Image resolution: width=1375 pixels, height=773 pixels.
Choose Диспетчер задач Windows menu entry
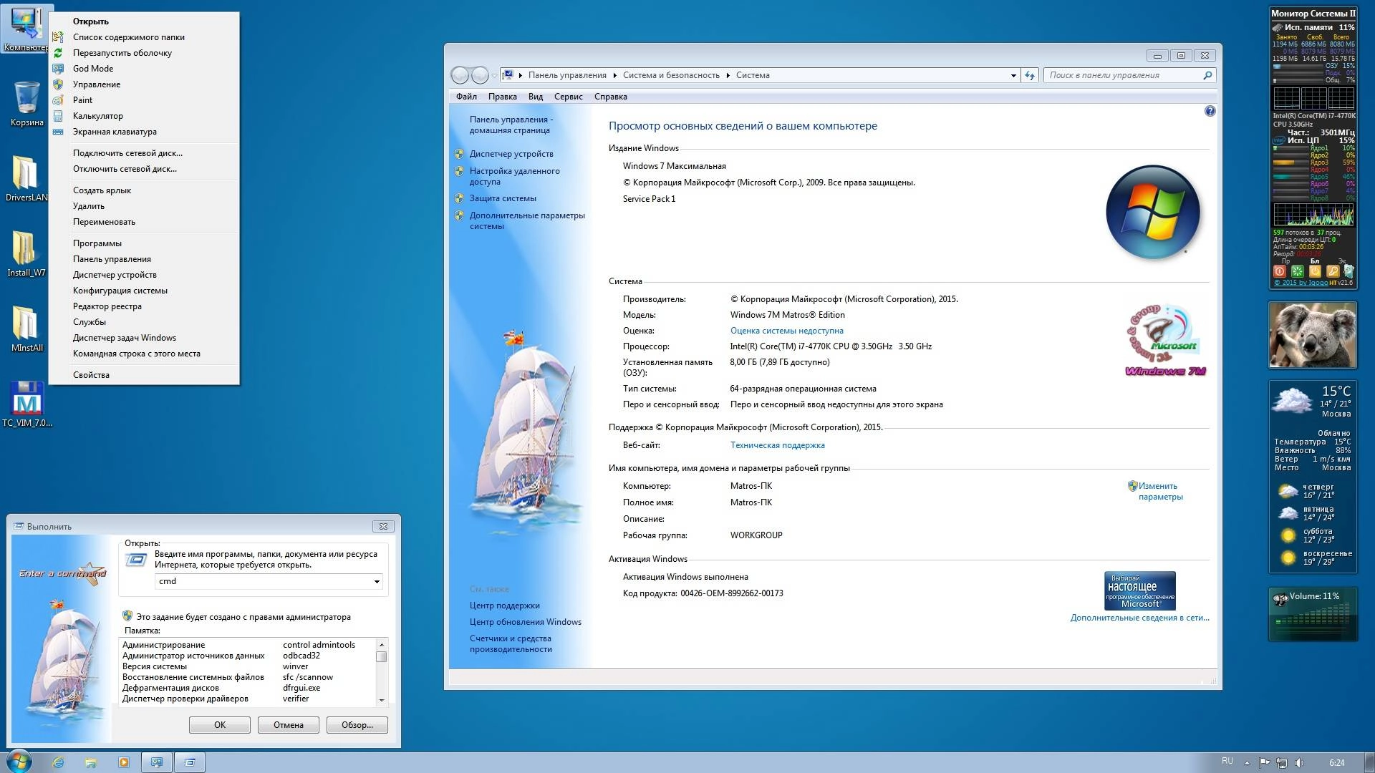[144, 338]
